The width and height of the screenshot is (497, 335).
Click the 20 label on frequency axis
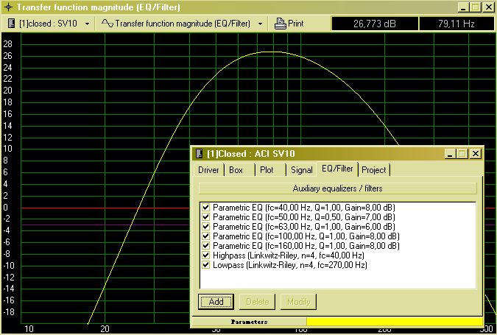pyautogui.click(x=105, y=329)
